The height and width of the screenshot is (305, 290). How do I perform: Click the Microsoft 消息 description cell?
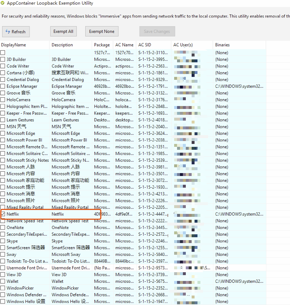pyautogui.click(x=66, y=194)
